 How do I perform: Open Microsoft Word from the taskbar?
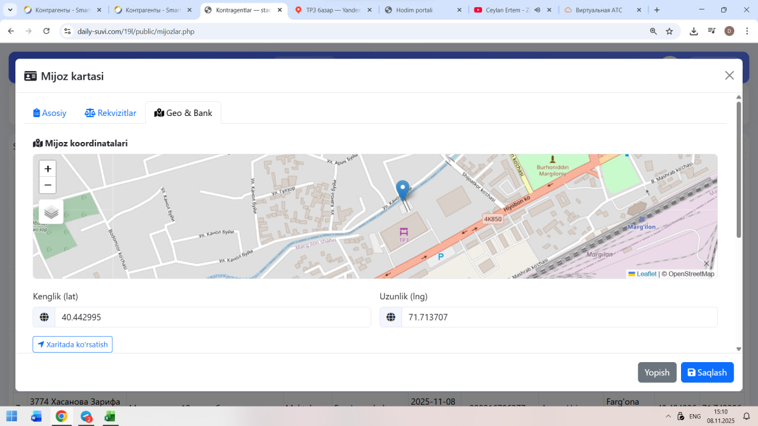36,416
